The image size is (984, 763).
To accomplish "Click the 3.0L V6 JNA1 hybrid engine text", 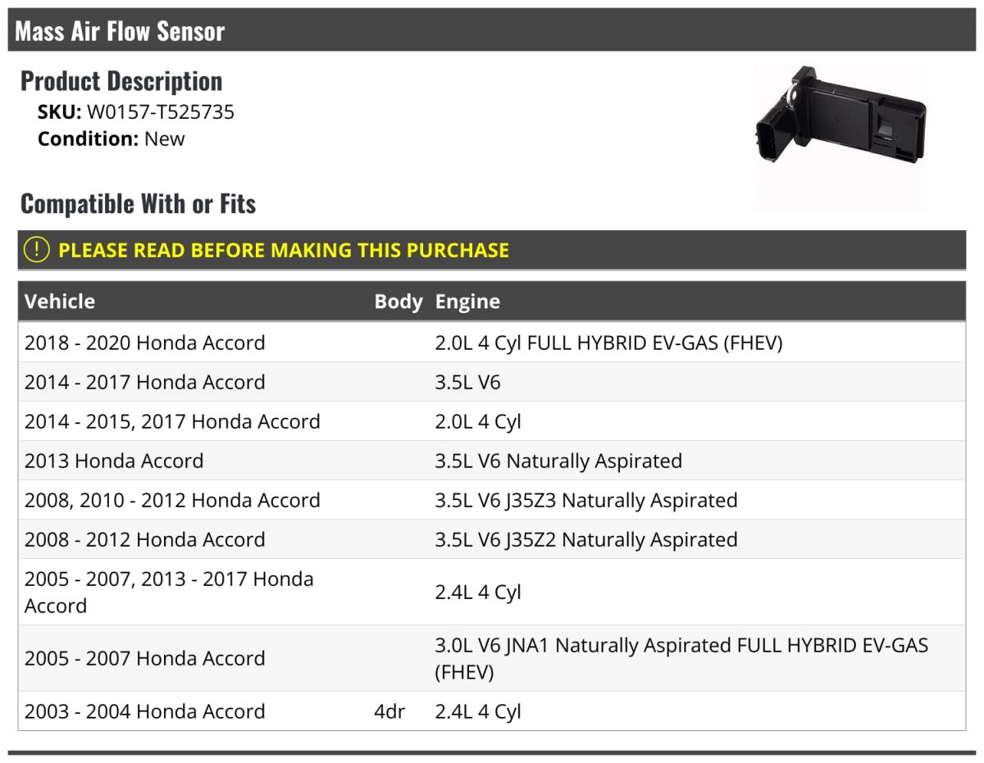I will pos(681,658).
